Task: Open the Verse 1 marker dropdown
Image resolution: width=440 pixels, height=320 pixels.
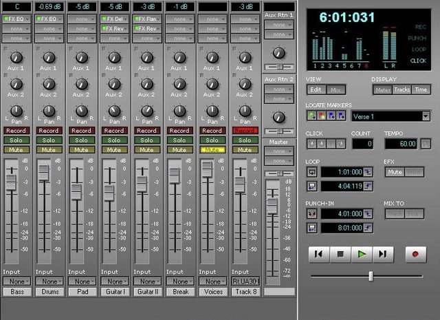Action: click(426, 116)
